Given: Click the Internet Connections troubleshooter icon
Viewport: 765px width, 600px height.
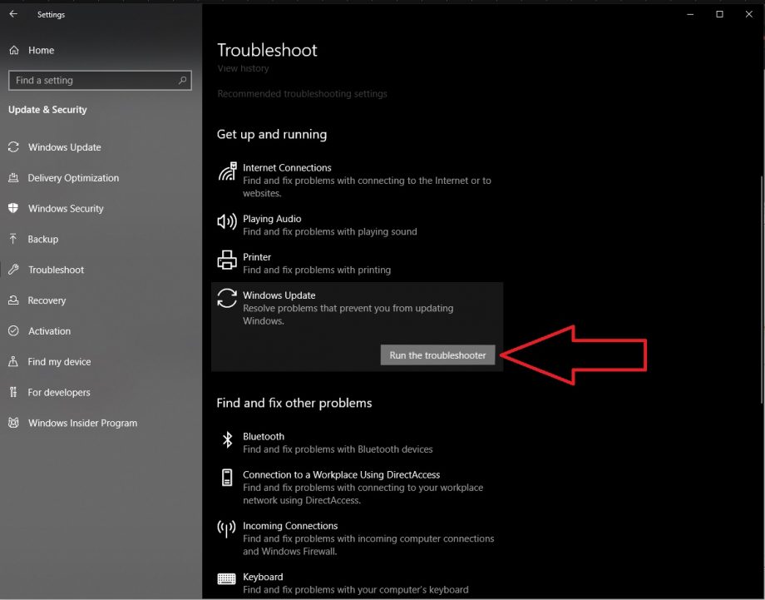Looking at the screenshot, I should [x=226, y=172].
